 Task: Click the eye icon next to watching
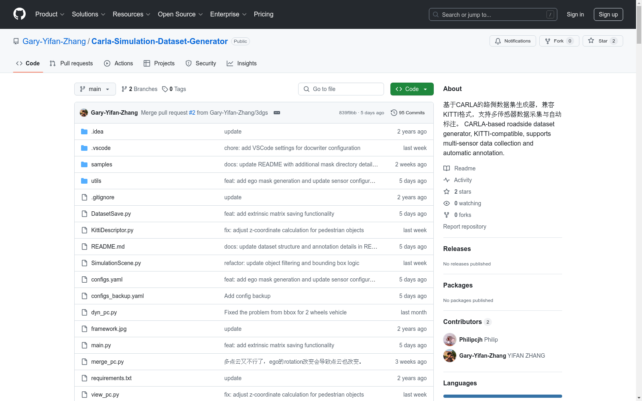tap(447, 203)
